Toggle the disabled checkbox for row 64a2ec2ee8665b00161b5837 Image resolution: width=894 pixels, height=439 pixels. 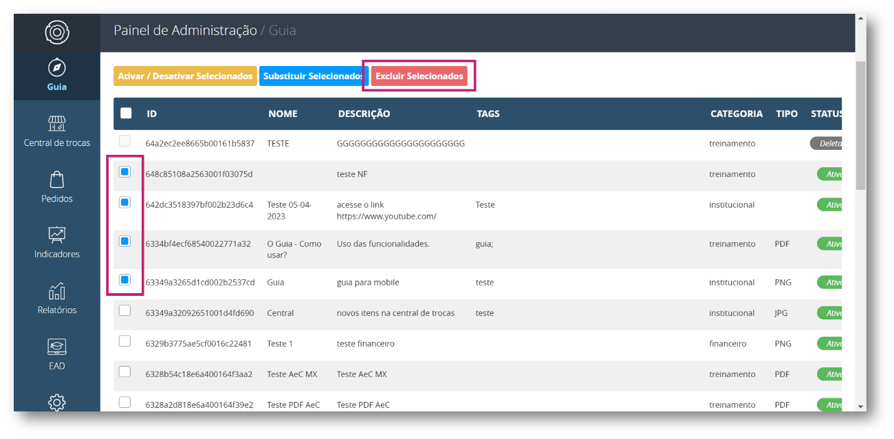point(124,142)
